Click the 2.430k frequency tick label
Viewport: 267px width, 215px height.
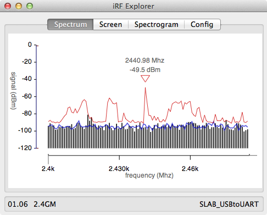click(119, 169)
